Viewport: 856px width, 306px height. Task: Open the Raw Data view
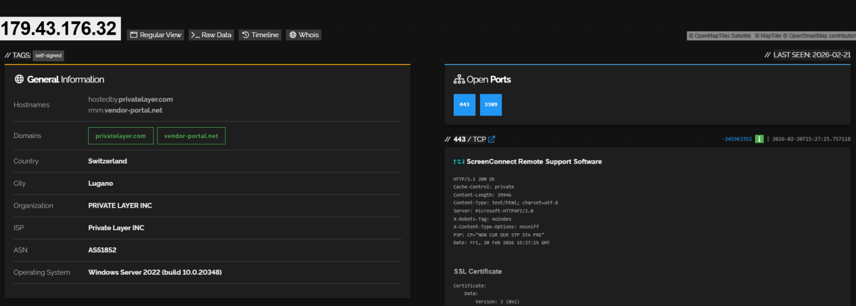coord(212,35)
